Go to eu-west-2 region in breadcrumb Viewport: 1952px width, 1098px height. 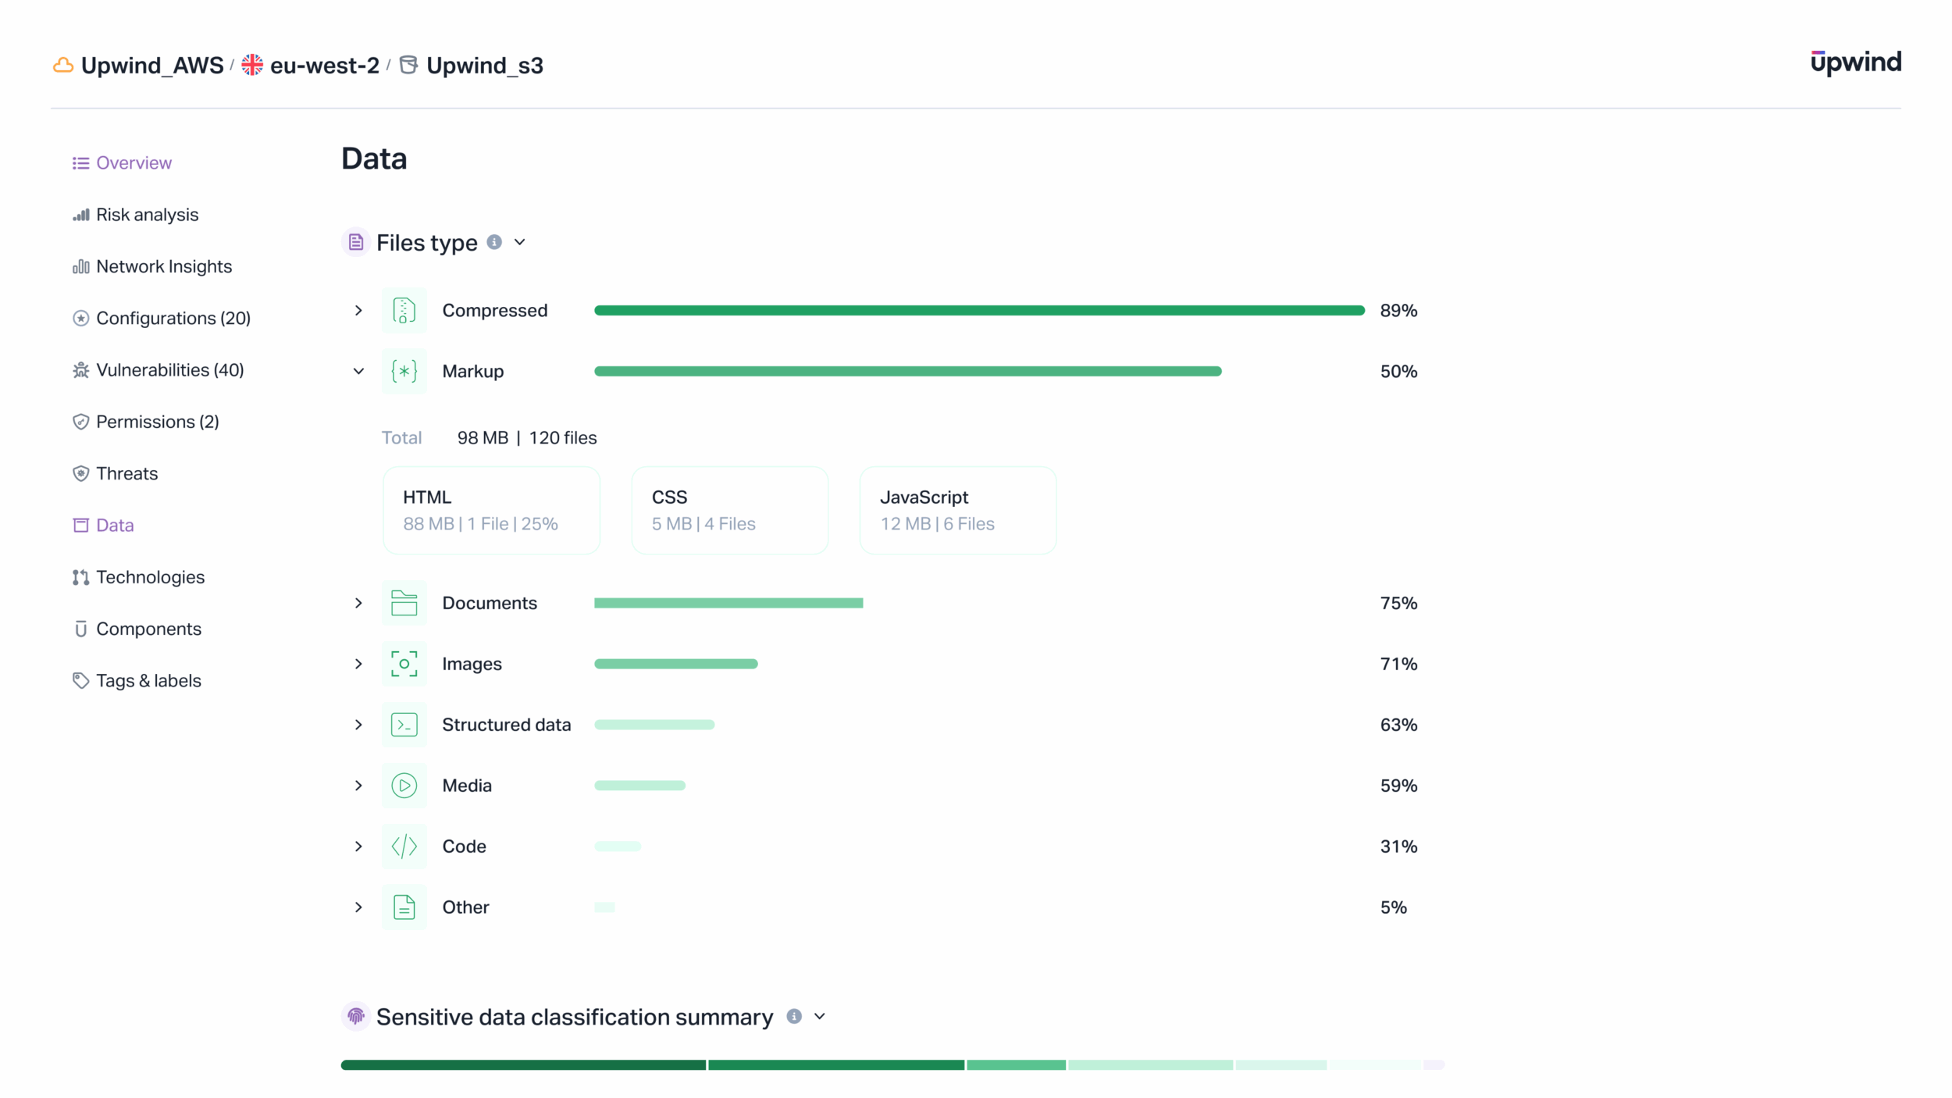tap(324, 66)
